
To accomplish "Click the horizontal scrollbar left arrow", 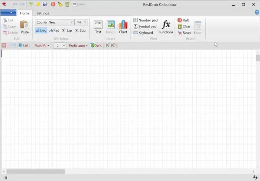I will 4,172.
